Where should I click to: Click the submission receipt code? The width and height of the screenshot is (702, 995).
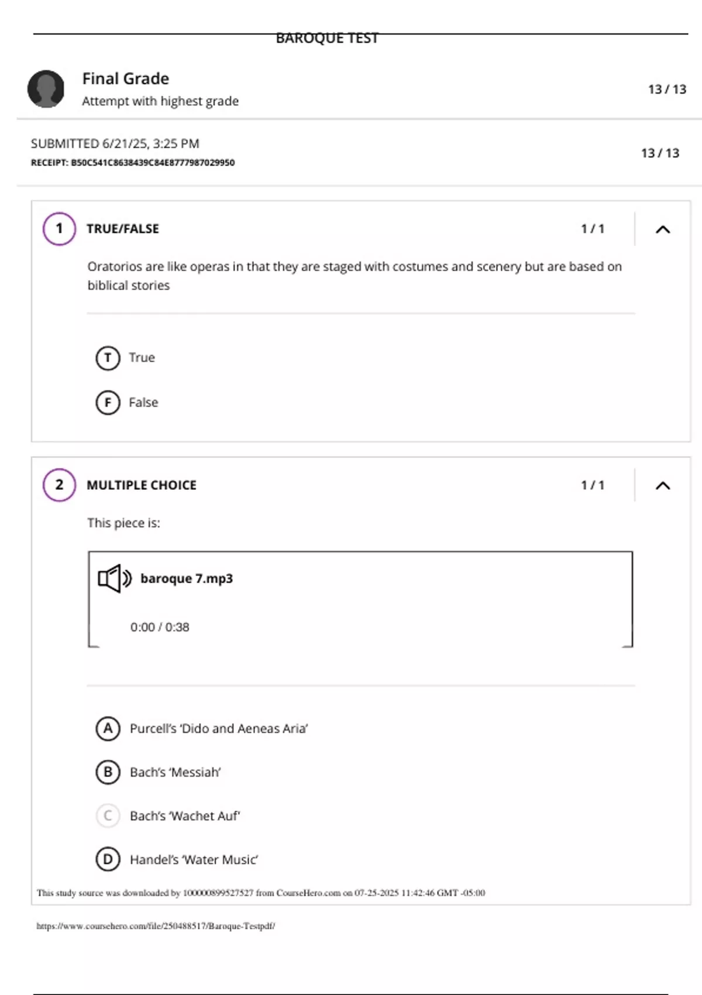pyautogui.click(x=133, y=163)
